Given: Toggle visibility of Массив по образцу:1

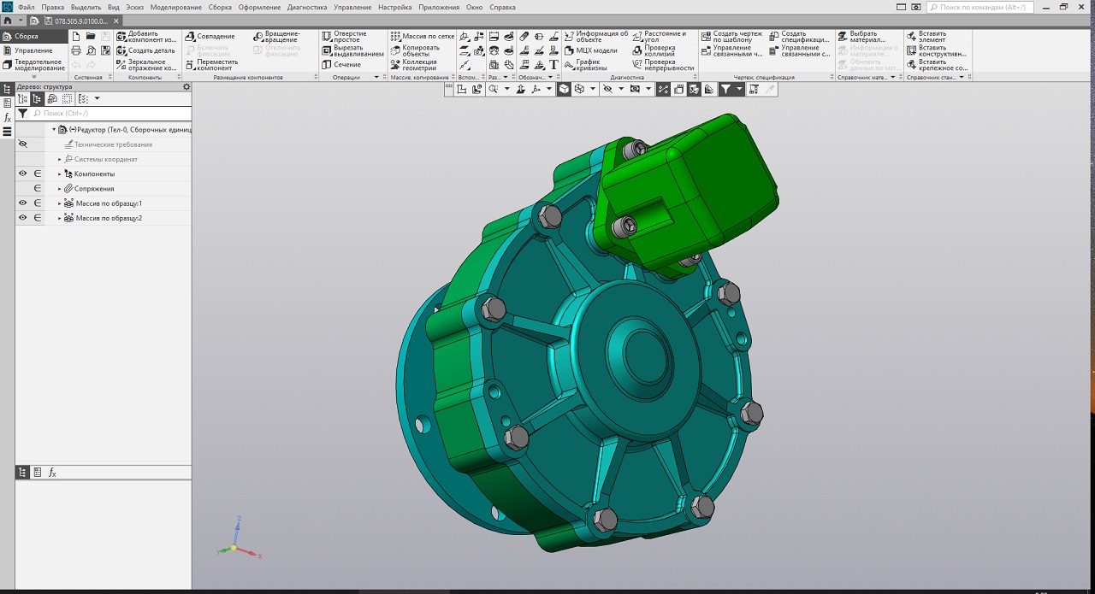Looking at the screenshot, I should 23,203.
